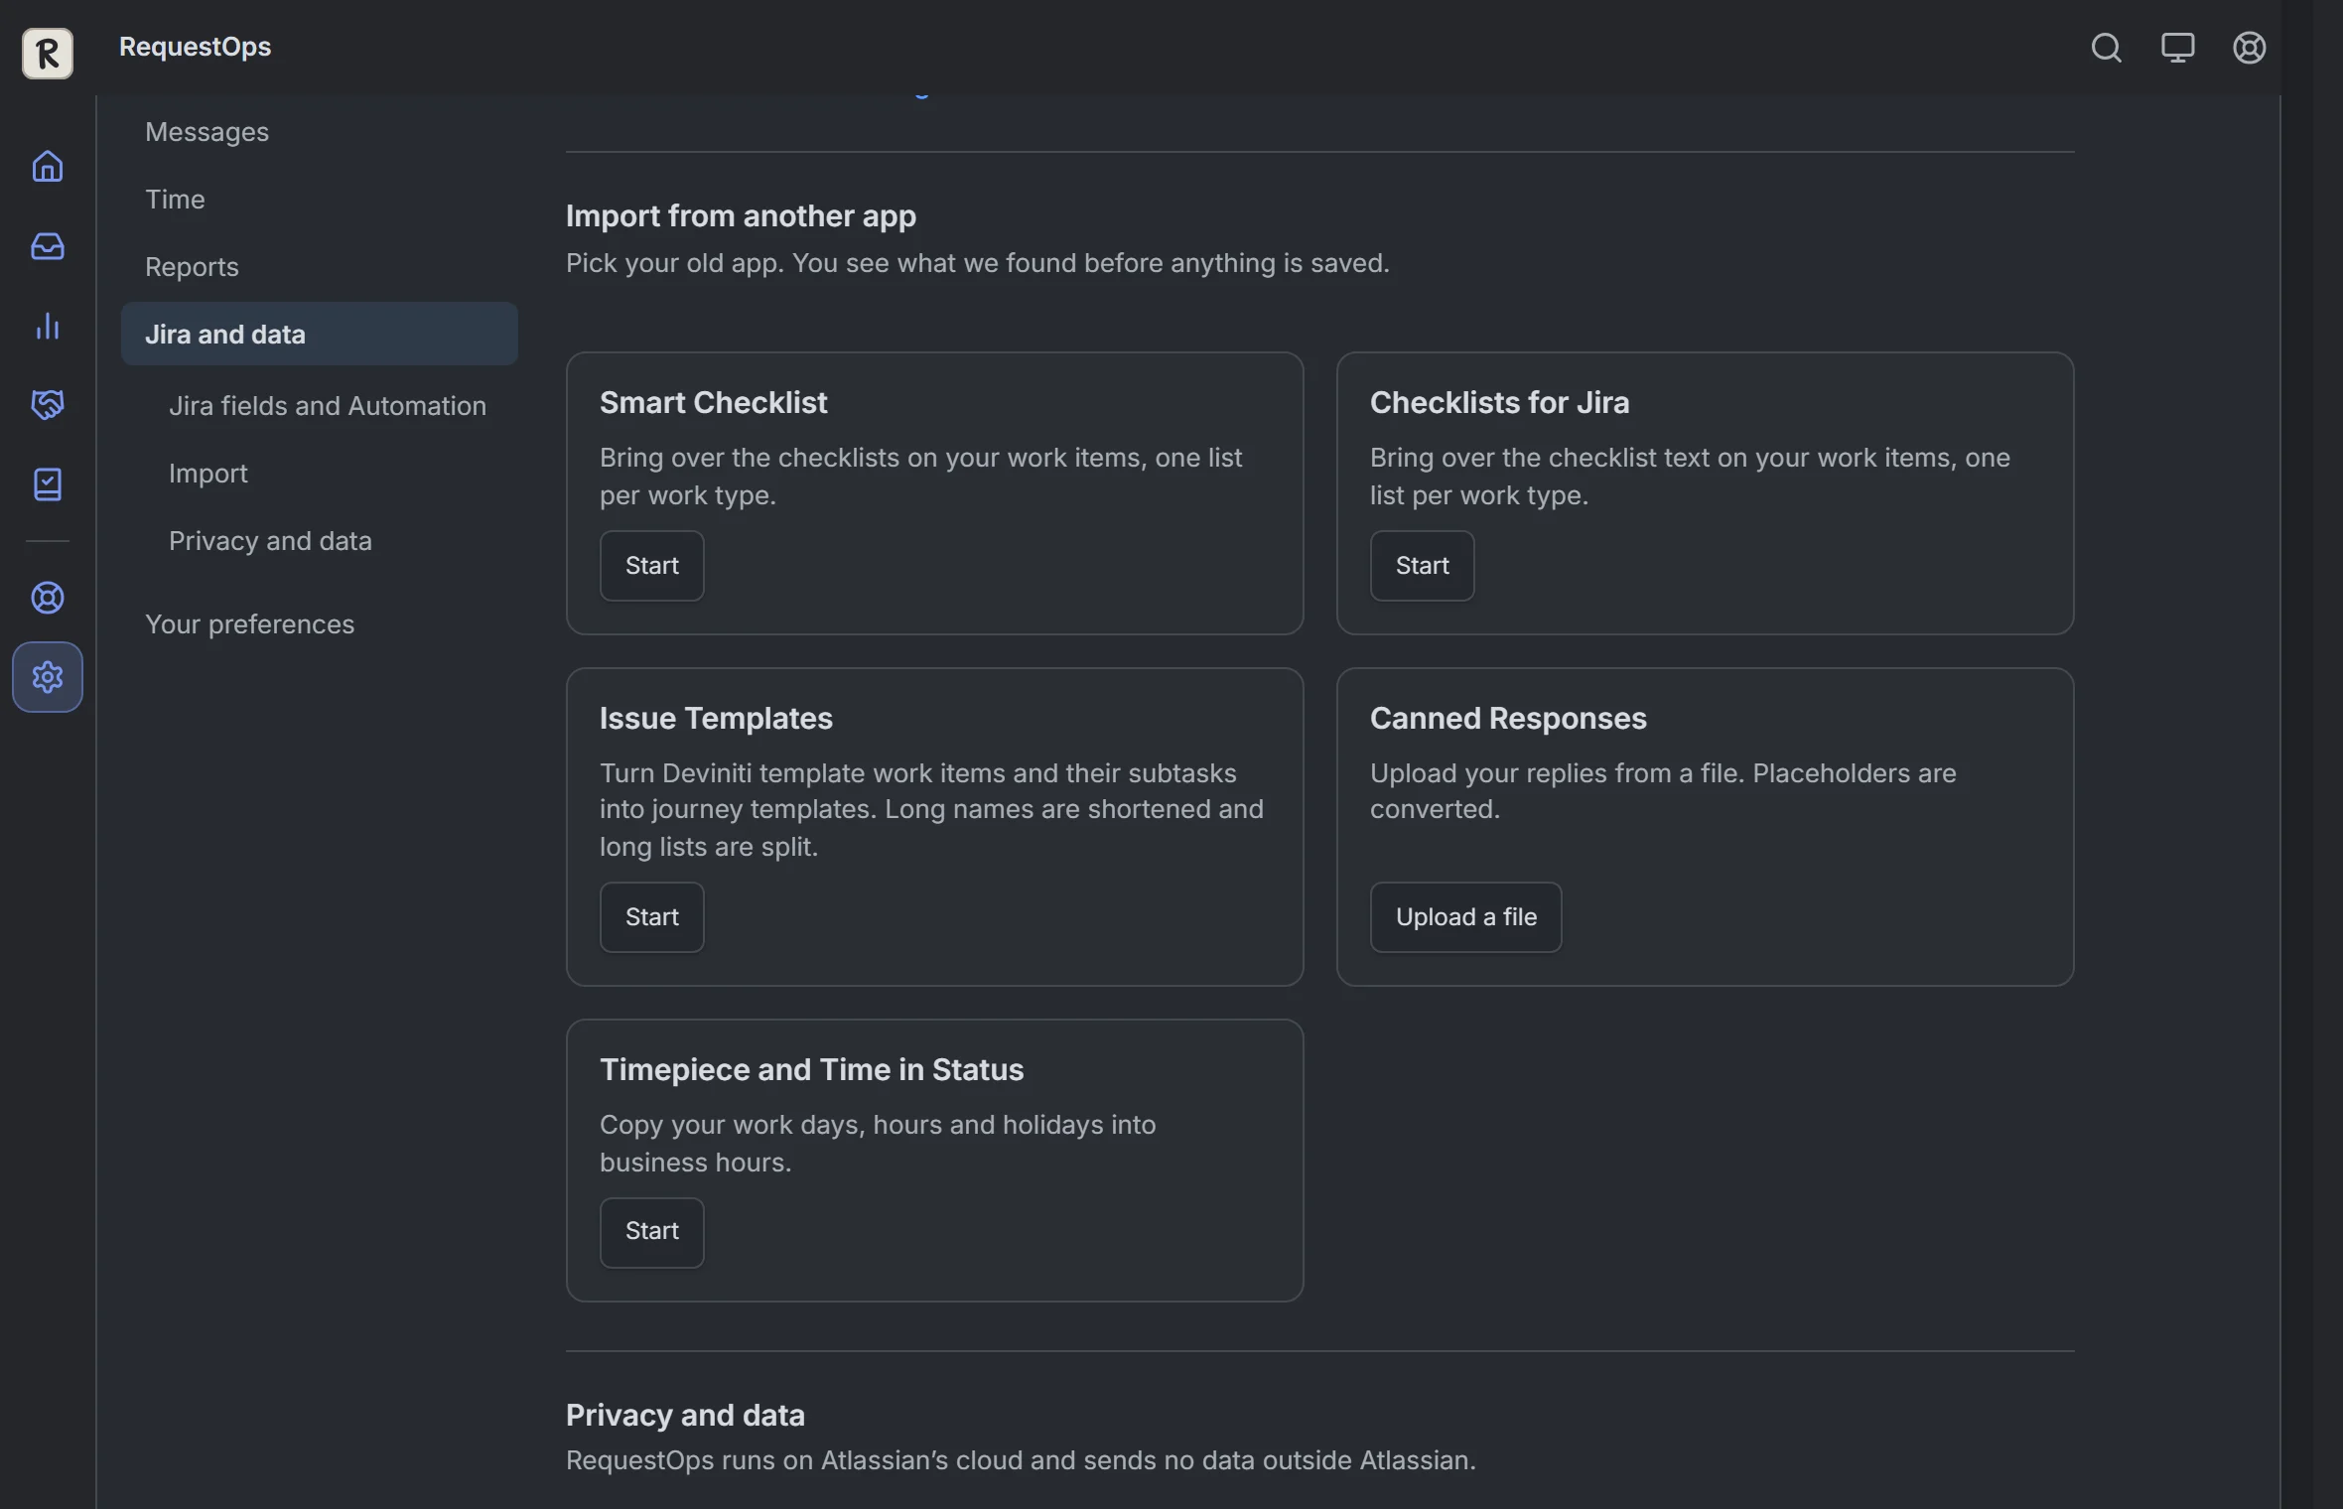Jump to Privacy and data subsection
The width and height of the screenshot is (2343, 1509).
coord(331,541)
